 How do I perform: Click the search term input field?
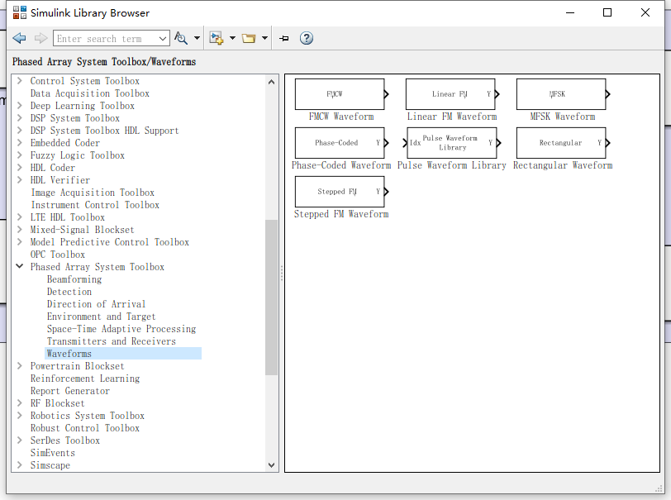[x=105, y=39]
